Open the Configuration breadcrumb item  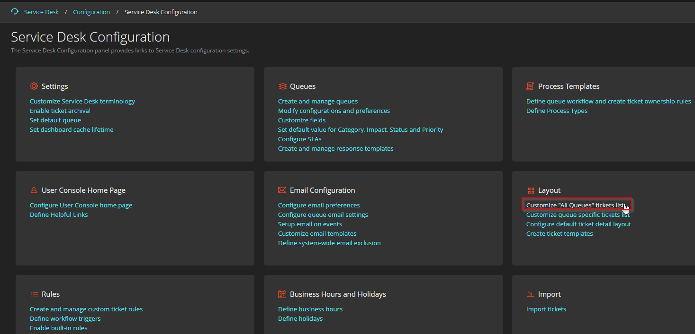coord(91,12)
